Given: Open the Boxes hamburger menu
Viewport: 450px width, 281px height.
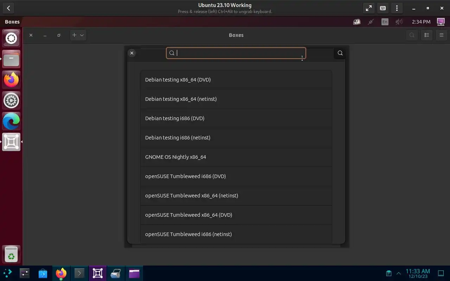Looking at the screenshot, I should click(442, 35).
